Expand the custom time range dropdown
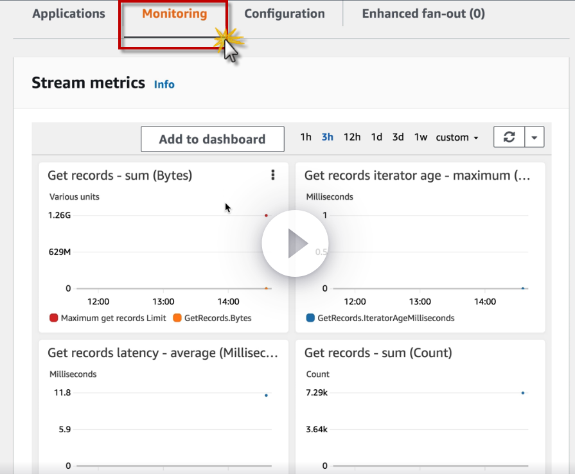This screenshot has height=474, width=575. 457,137
